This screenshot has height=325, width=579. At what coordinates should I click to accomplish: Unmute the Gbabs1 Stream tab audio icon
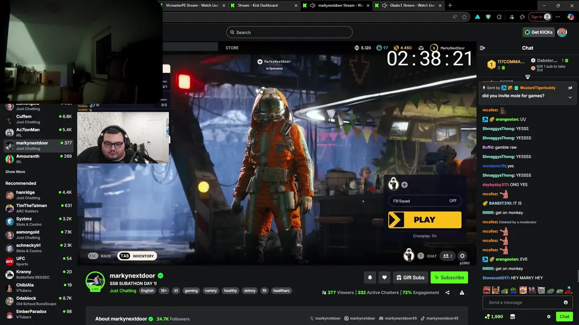(x=384, y=5)
